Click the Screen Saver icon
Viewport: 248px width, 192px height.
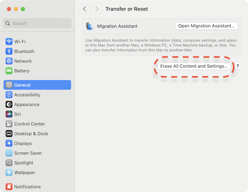[x=9, y=153]
